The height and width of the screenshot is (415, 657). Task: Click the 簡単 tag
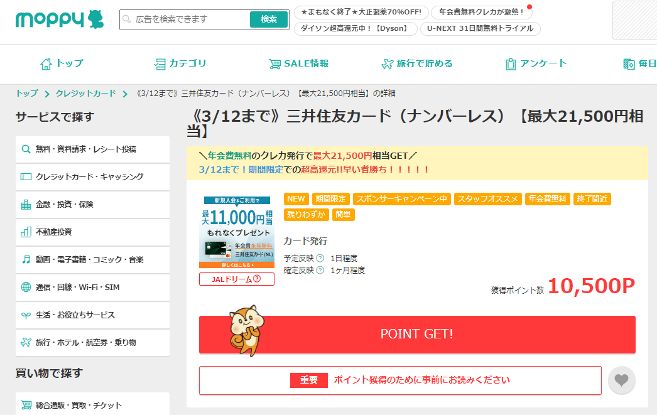(343, 215)
